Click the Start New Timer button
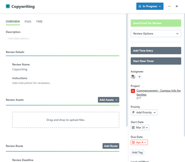 (156, 61)
